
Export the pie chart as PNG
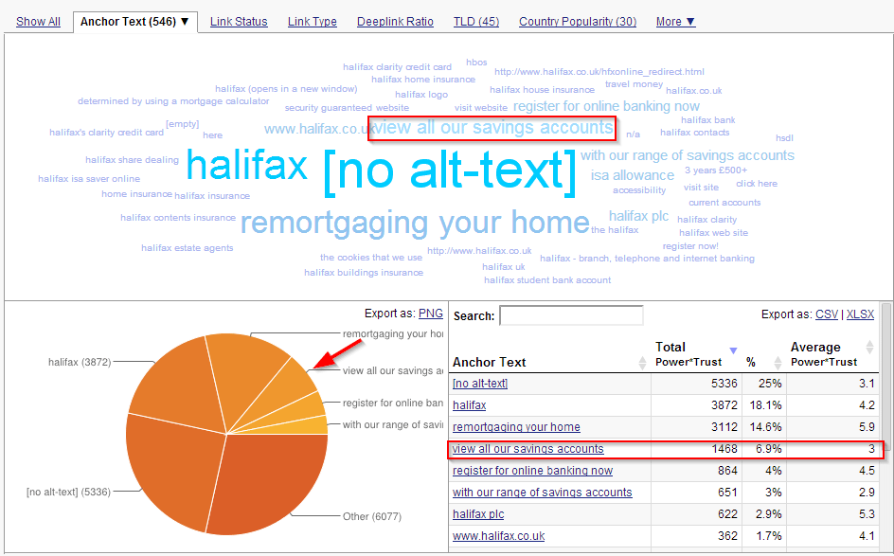pos(431,314)
